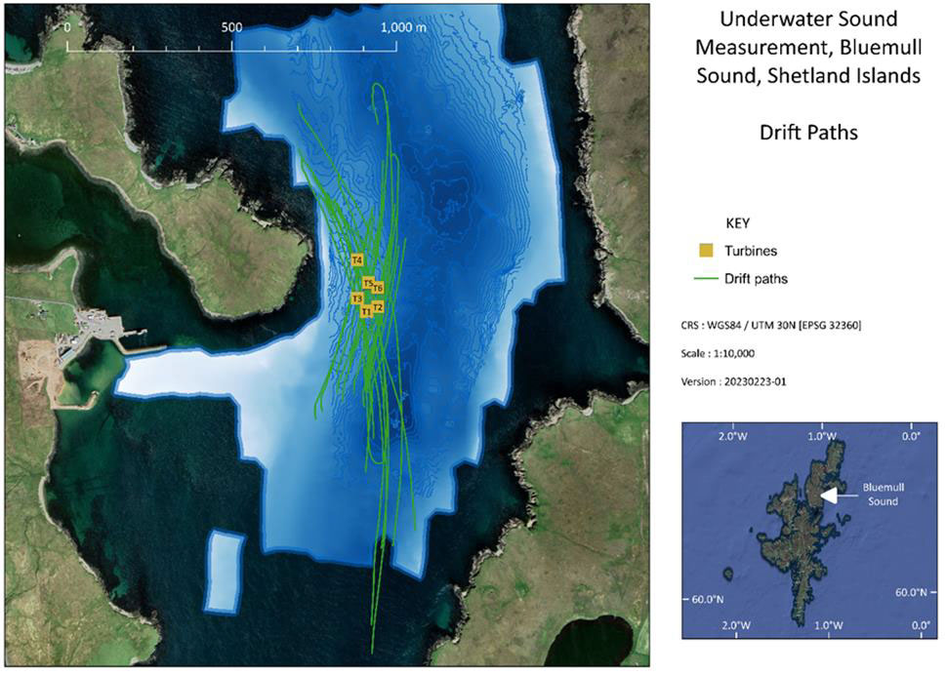946x675 pixels.
Task: Click the white arrow on inset map
Action: point(829,496)
